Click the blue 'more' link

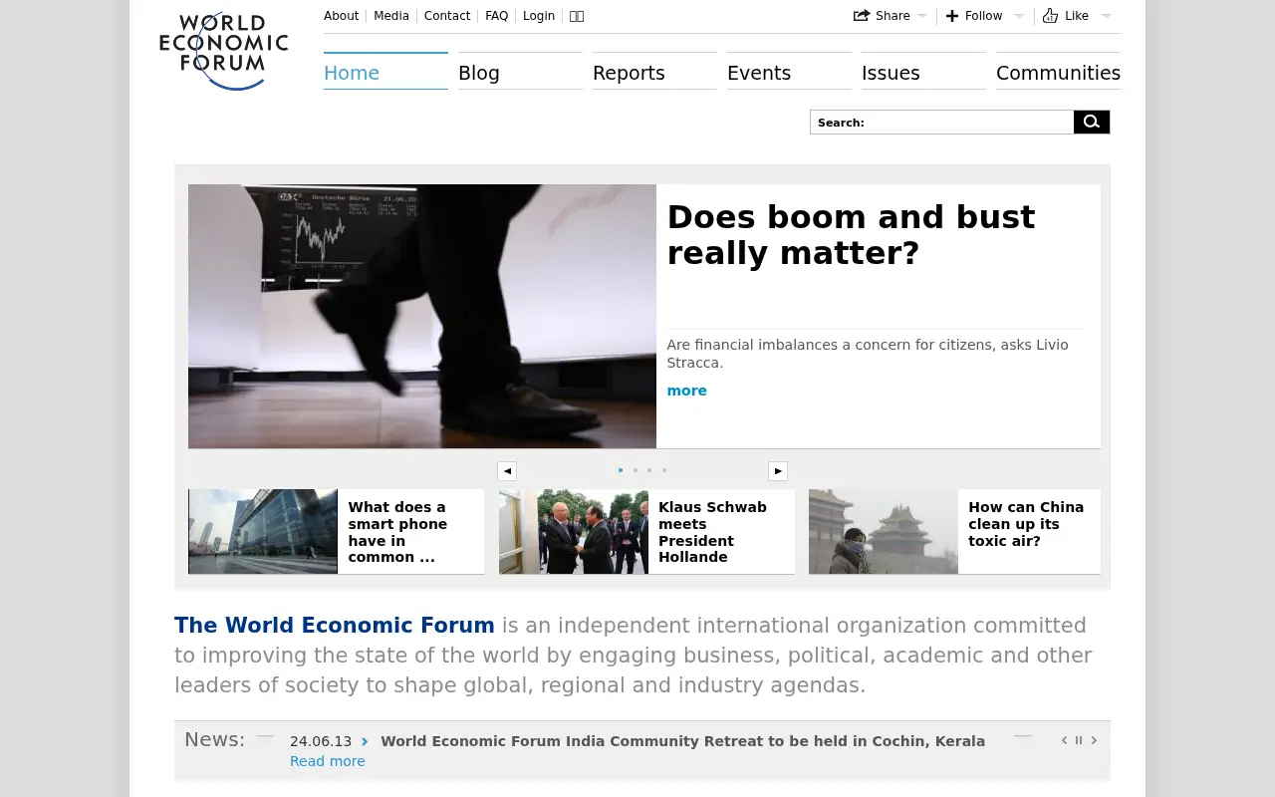coord(687,391)
